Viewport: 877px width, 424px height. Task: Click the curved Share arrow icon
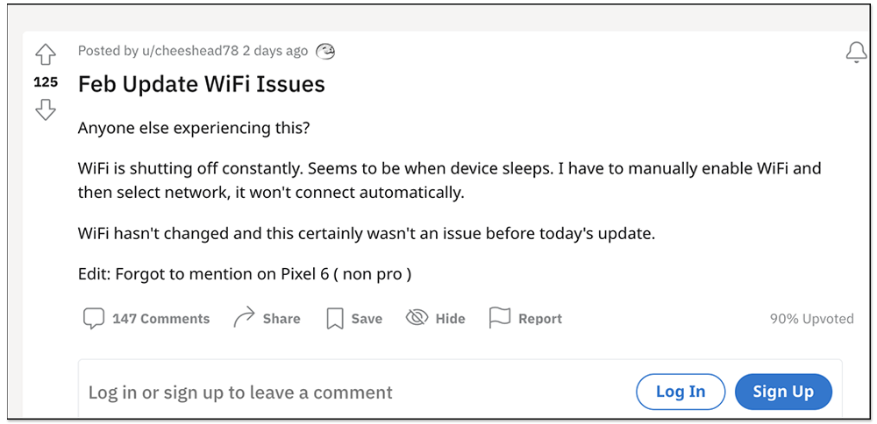(244, 319)
